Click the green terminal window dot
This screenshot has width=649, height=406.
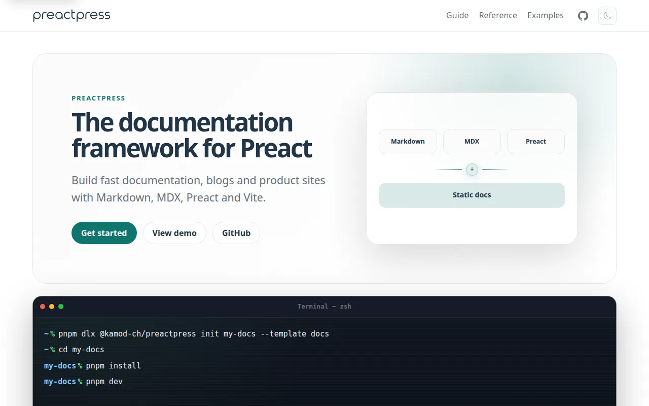coord(61,307)
